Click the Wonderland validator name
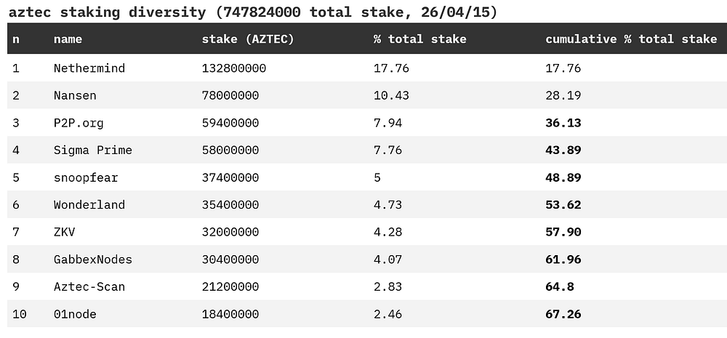 point(89,205)
